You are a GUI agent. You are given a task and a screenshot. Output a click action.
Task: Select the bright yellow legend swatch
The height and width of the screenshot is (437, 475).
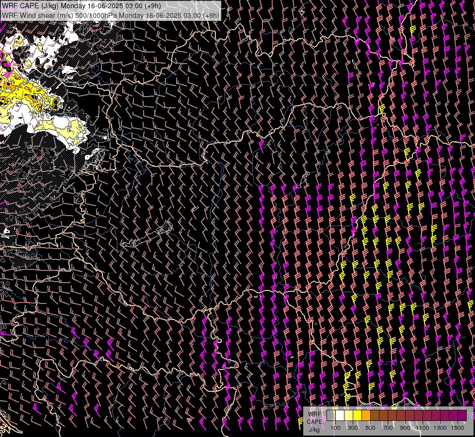[x=358, y=415]
